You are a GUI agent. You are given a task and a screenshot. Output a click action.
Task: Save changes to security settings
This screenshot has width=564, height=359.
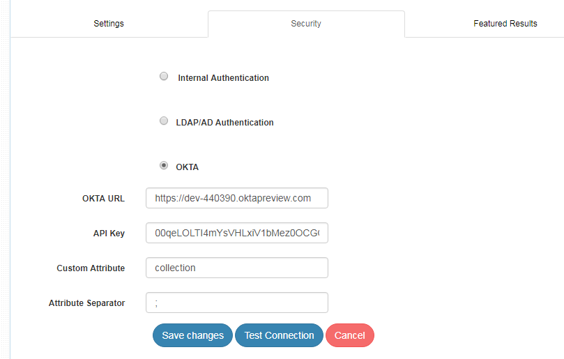click(x=192, y=335)
